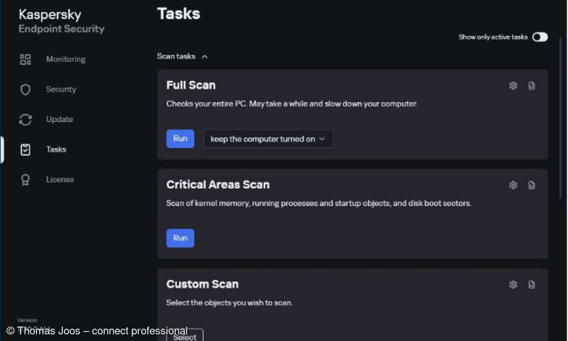Screen dimensions: 568x341
Task: Open Custom Scan settings gear
Action: (513, 285)
